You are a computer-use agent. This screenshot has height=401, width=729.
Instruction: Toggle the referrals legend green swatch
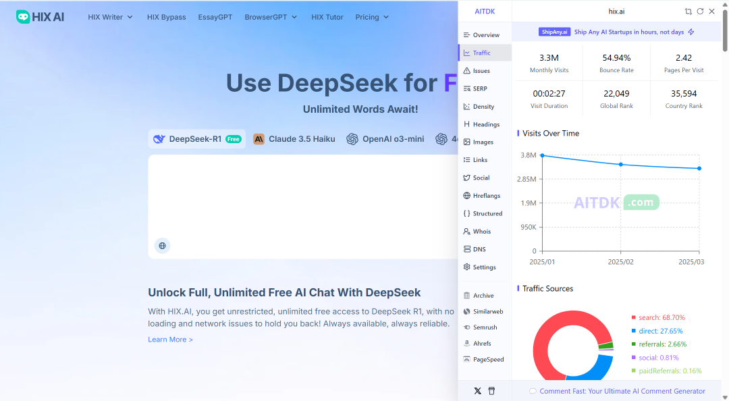633,344
